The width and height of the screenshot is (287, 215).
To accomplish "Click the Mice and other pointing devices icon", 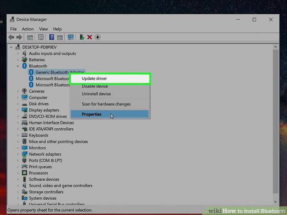I will [24, 141].
